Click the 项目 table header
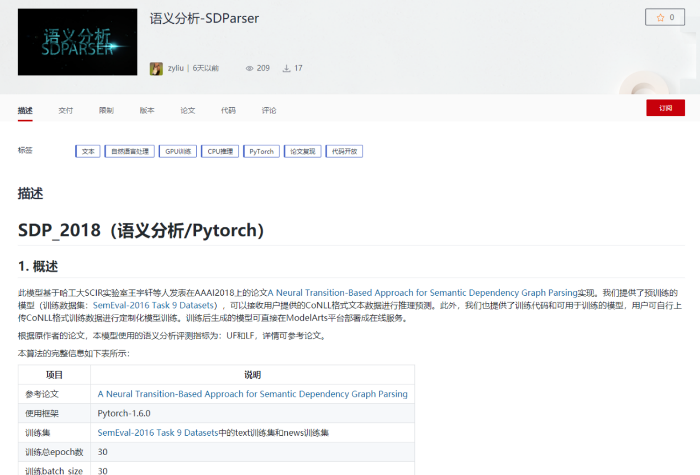This screenshot has height=475, width=700. pyautogui.click(x=54, y=375)
